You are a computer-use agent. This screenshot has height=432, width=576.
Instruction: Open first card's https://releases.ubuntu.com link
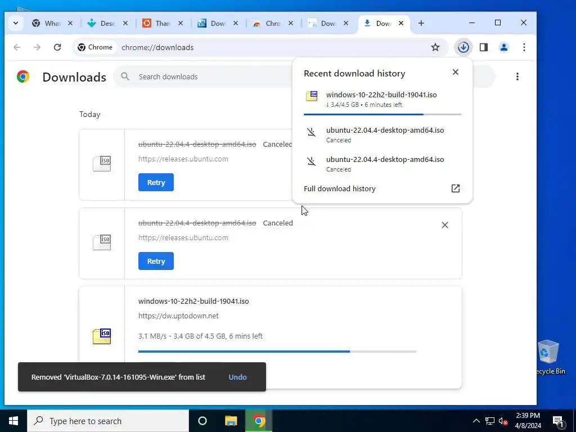pos(183,159)
